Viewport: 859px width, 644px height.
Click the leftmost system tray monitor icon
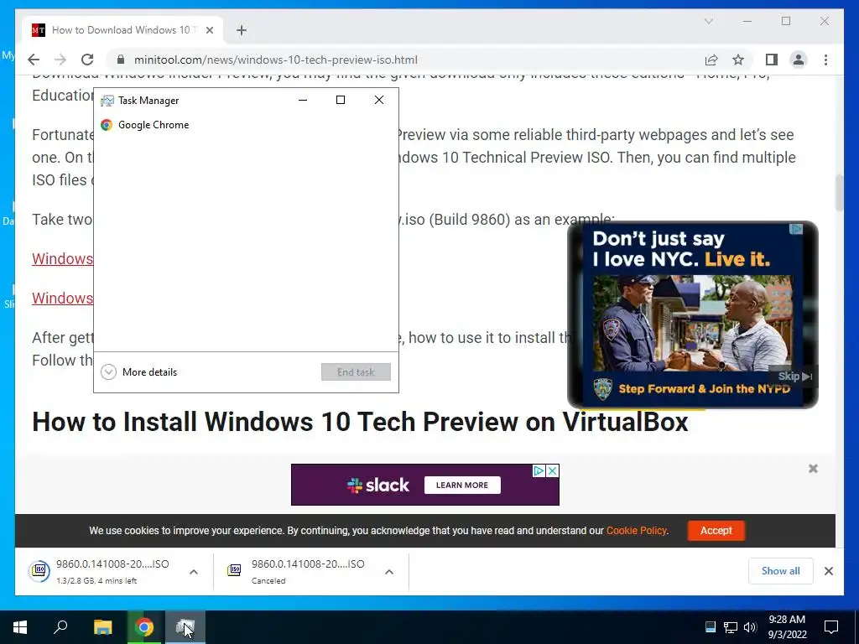click(x=711, y=627)
